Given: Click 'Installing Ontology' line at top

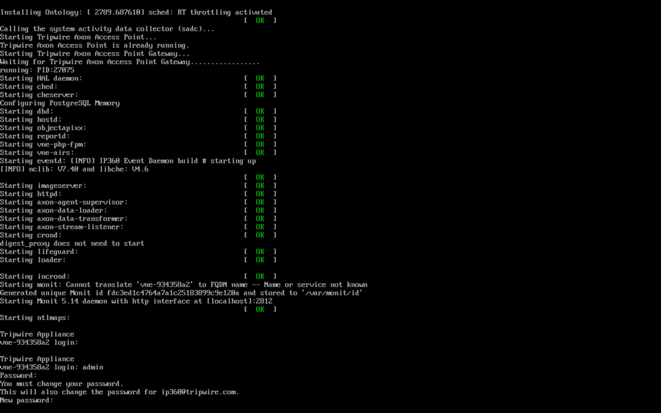Looking at the screenshot, I should (136, 12).
